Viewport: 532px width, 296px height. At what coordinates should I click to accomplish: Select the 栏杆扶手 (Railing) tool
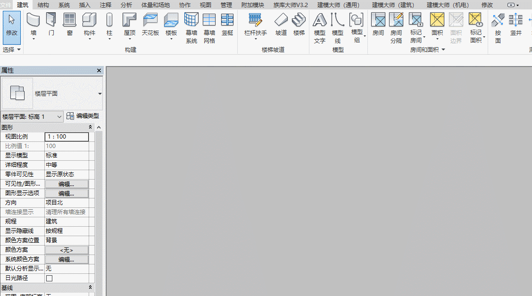[256, 26]
